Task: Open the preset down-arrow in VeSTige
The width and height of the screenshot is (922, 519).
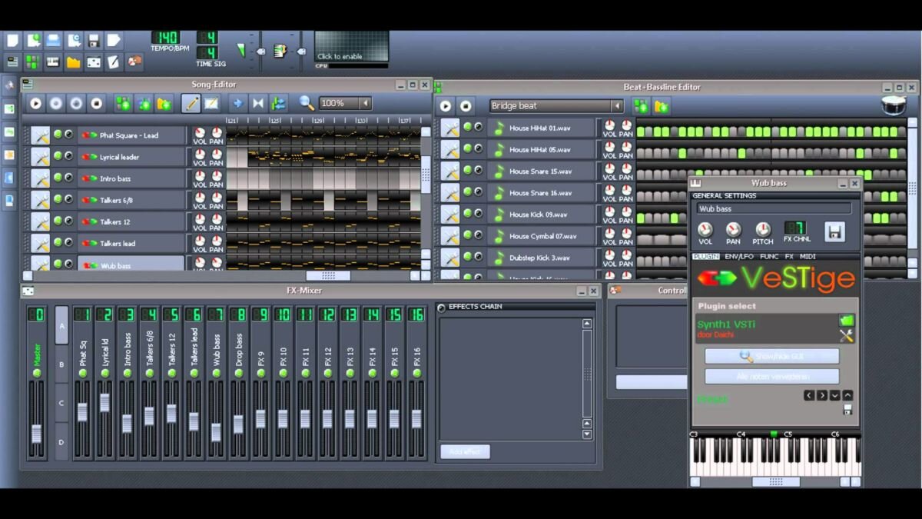Action: point(834,395)
